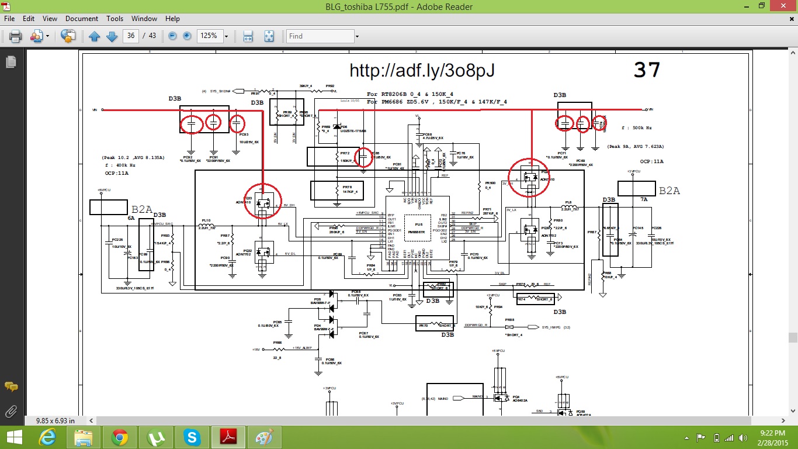The width and height of the screenshot is (798, 449).
Task: Open the Attachments paperclip panel
Action: (11, 411)
